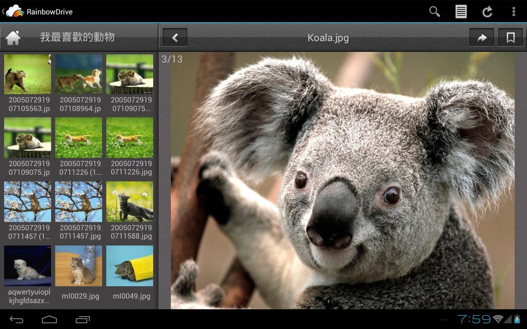Image resolution: width=527 pixels, height=329 pixels.
Task: Share Koala.jpg with the arrow icon
Action: tap(482, 38)
